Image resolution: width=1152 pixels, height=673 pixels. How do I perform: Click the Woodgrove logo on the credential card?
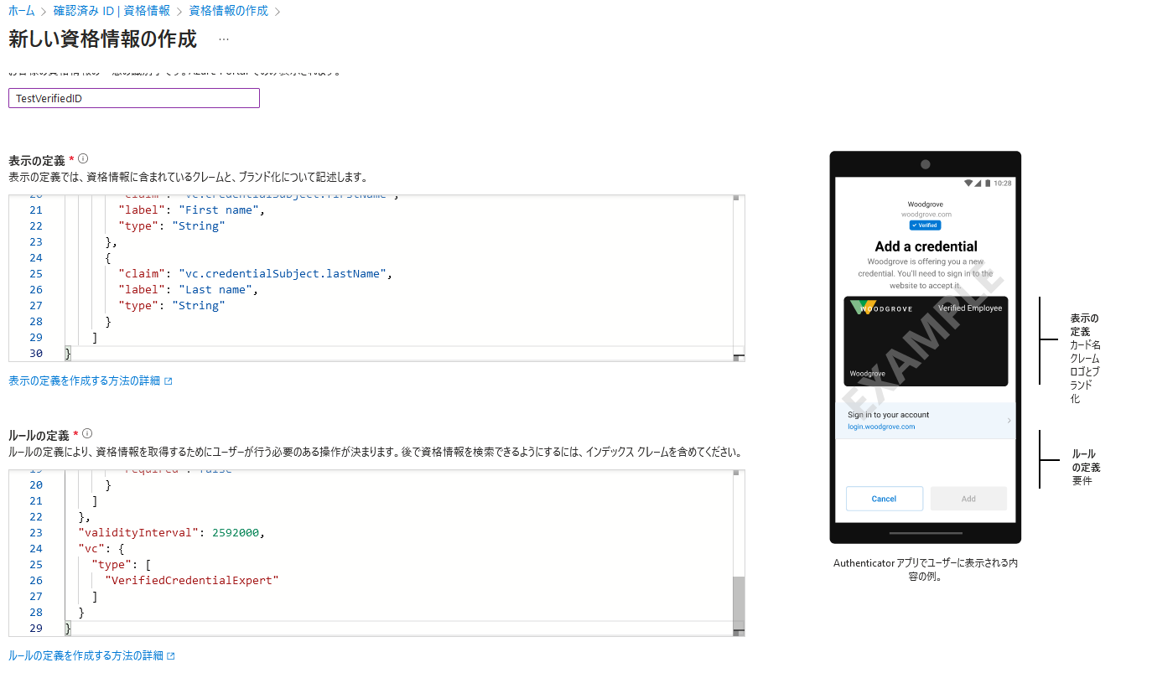point(863,308)
